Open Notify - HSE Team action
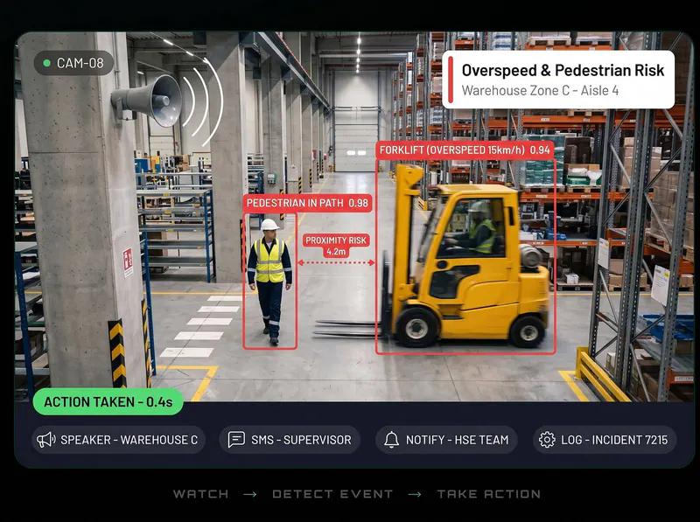700x522 pixels. [x=446, y=440]
